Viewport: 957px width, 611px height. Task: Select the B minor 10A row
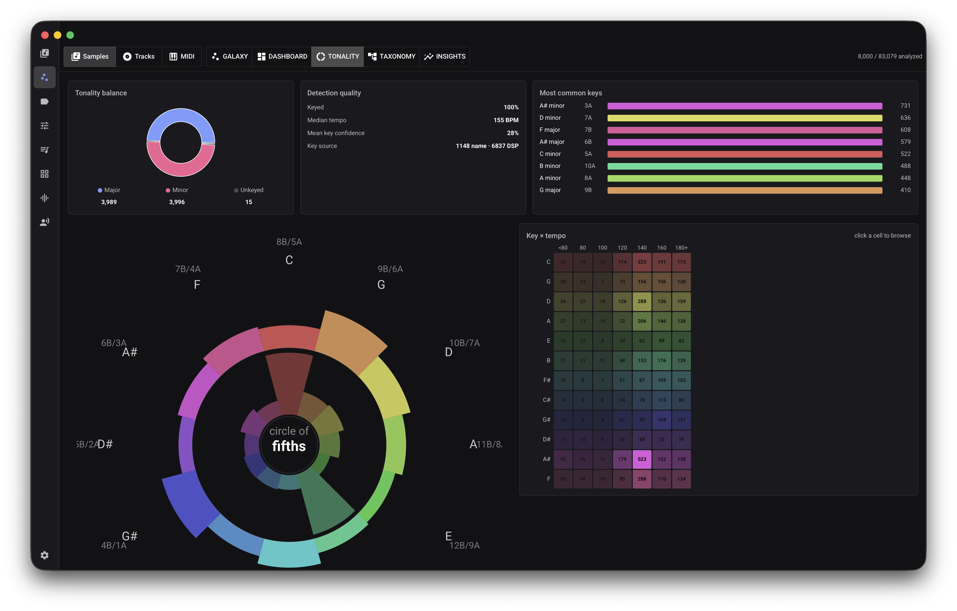pyautogui.click(x=725, y=166)
